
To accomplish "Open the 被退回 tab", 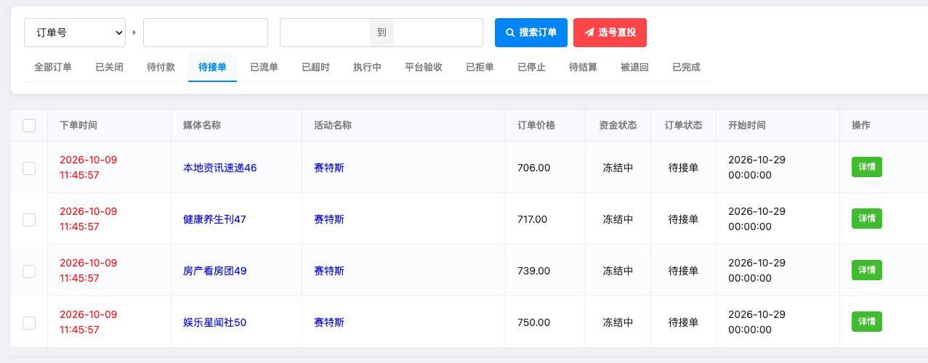I will tap(634, 68).
